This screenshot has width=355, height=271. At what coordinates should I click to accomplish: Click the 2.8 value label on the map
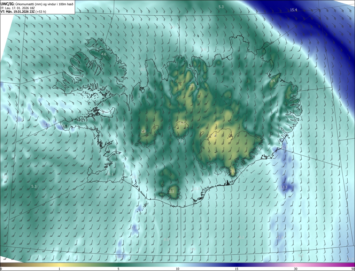click(143, 131)
